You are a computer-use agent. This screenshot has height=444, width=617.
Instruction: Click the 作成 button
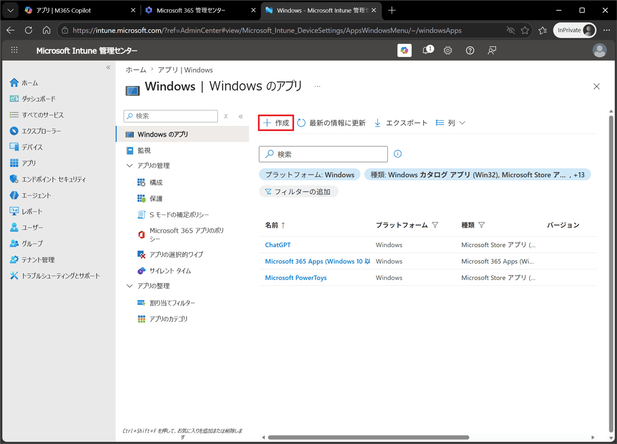tap(276, 123)
